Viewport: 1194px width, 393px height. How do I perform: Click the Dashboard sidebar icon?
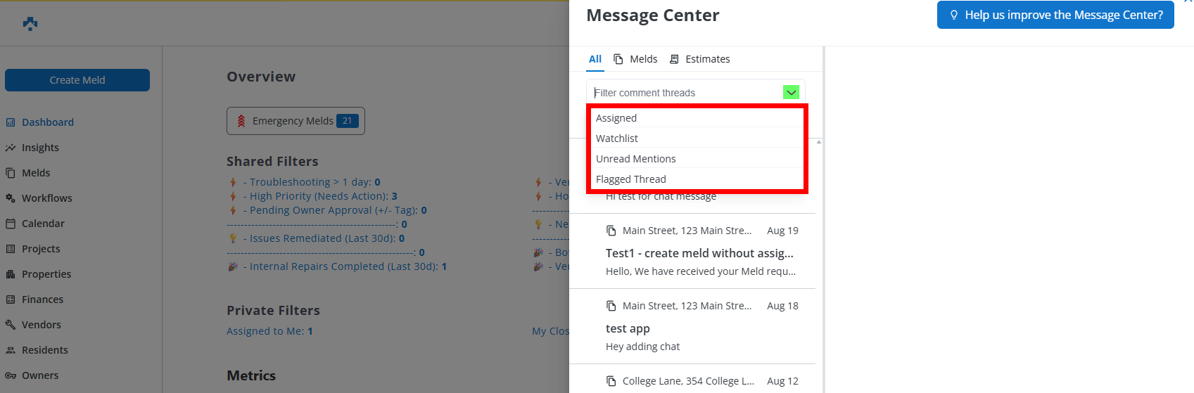11,122
